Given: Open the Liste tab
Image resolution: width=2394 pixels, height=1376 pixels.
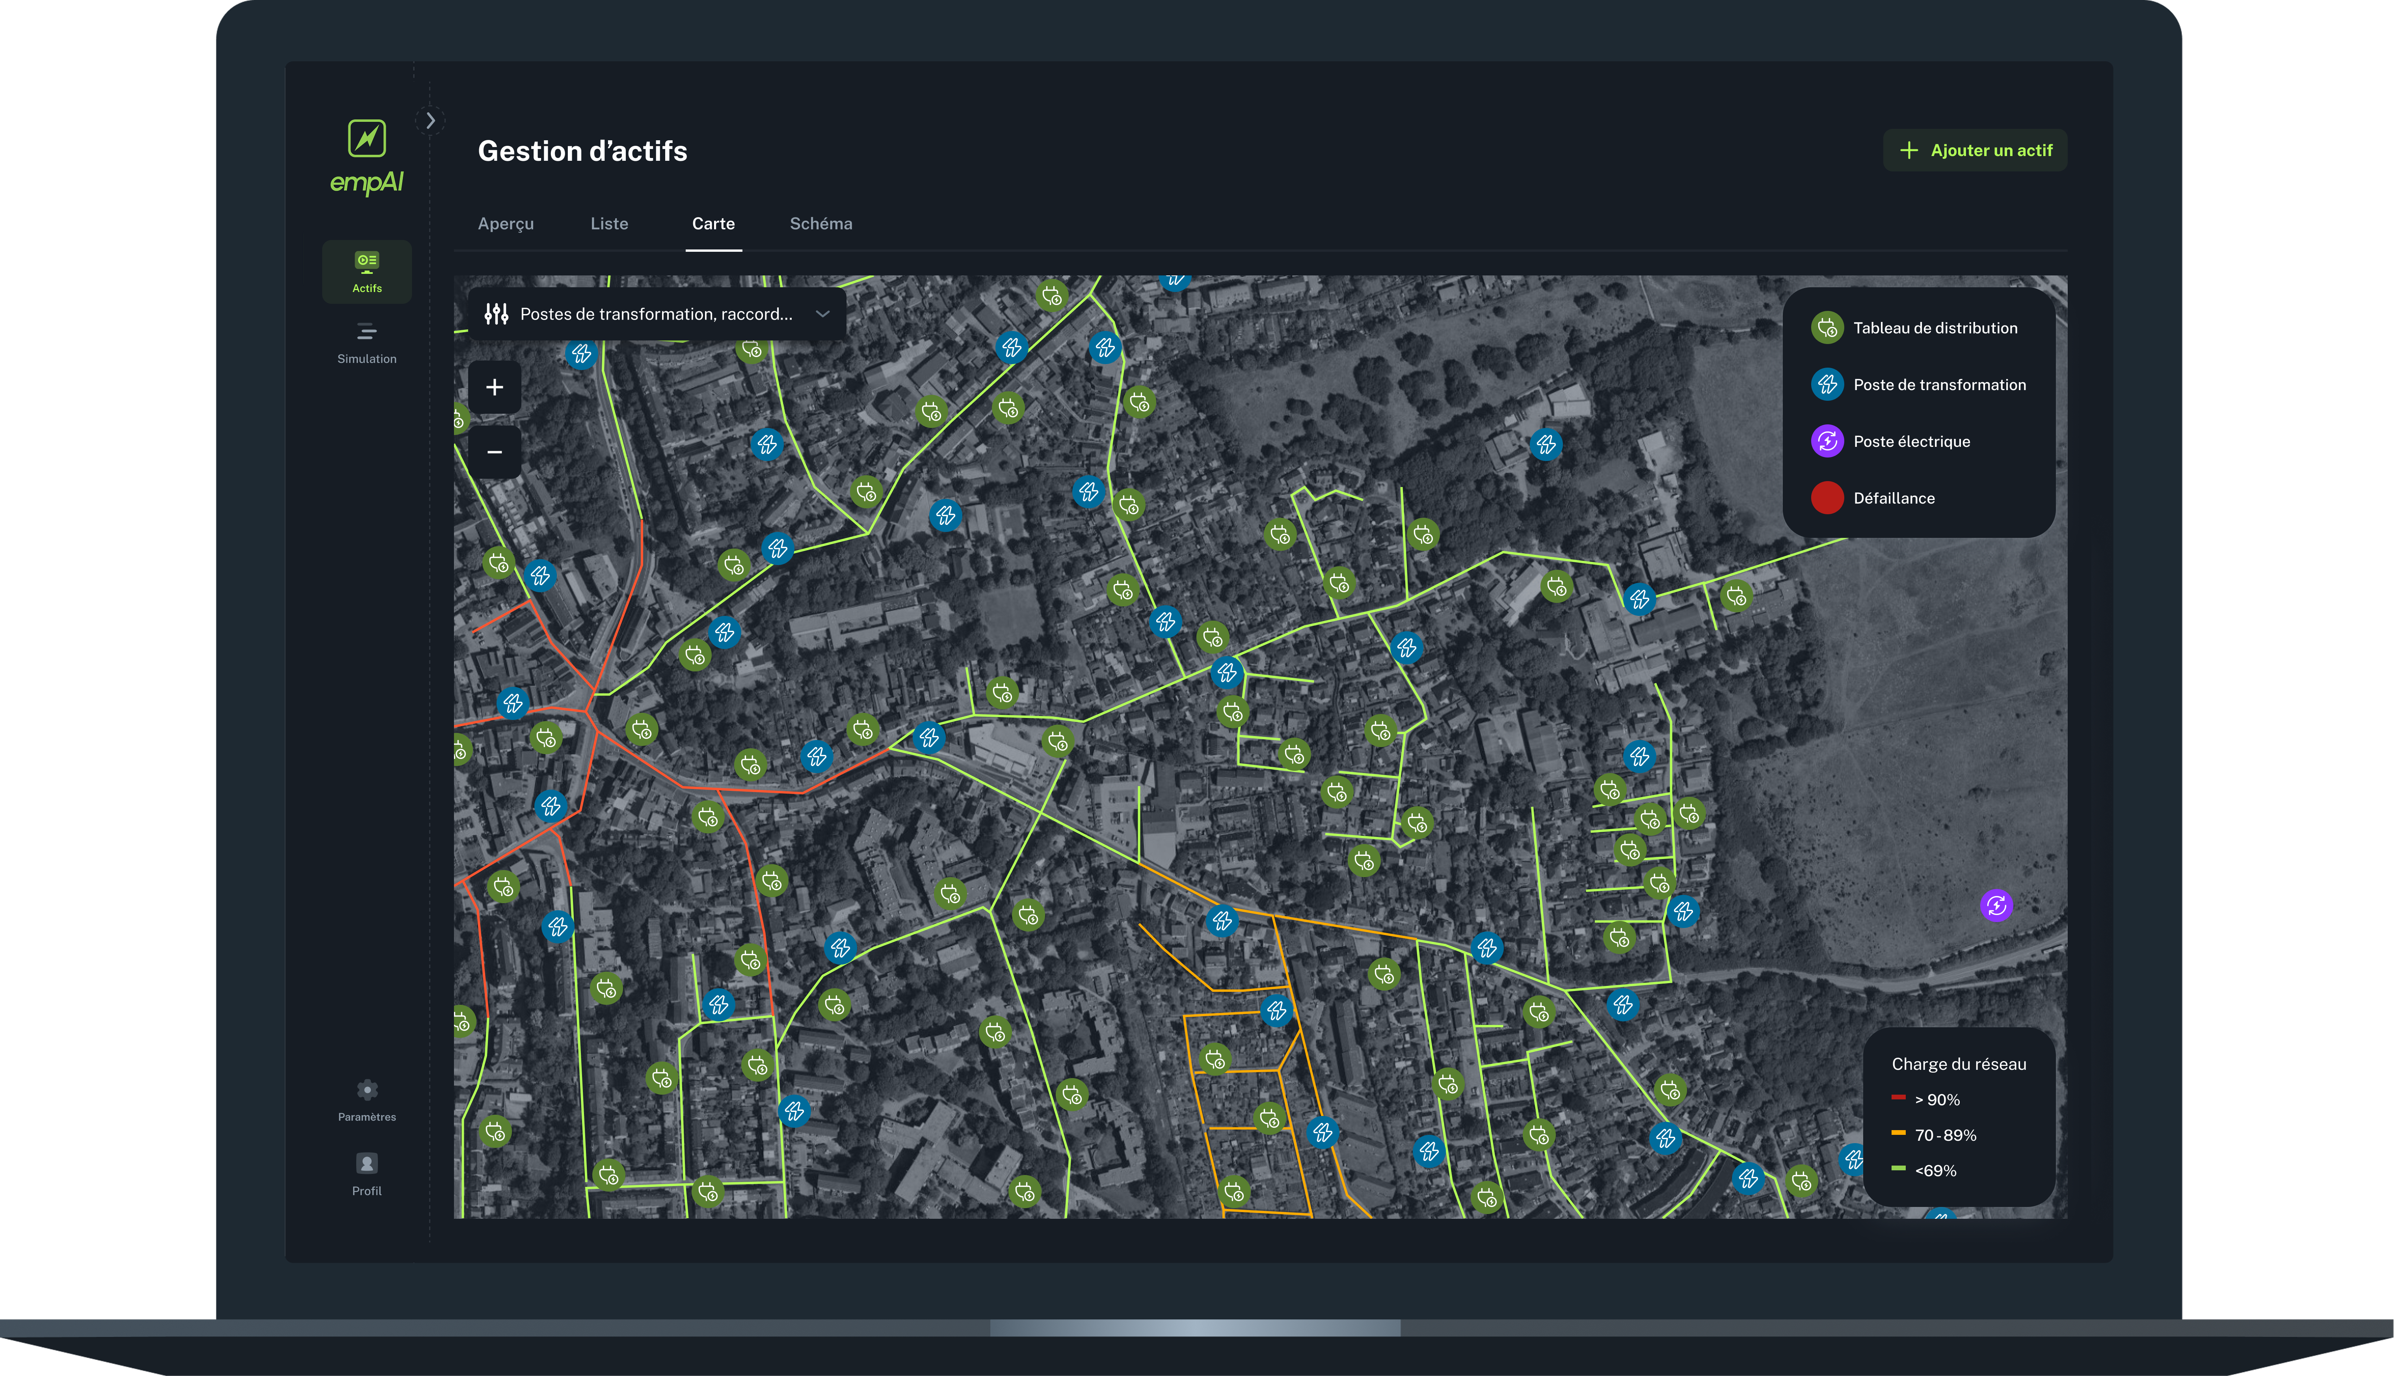Looking at the screenshot, I should pyautogui.click(x=609, y=224).
